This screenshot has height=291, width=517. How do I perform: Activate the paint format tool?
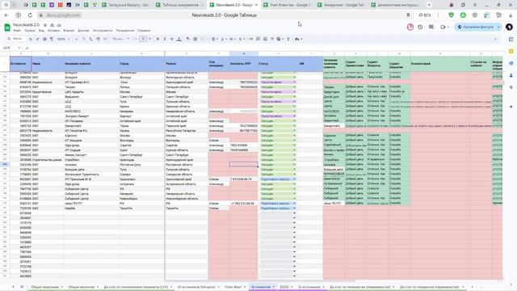point(52,39)
